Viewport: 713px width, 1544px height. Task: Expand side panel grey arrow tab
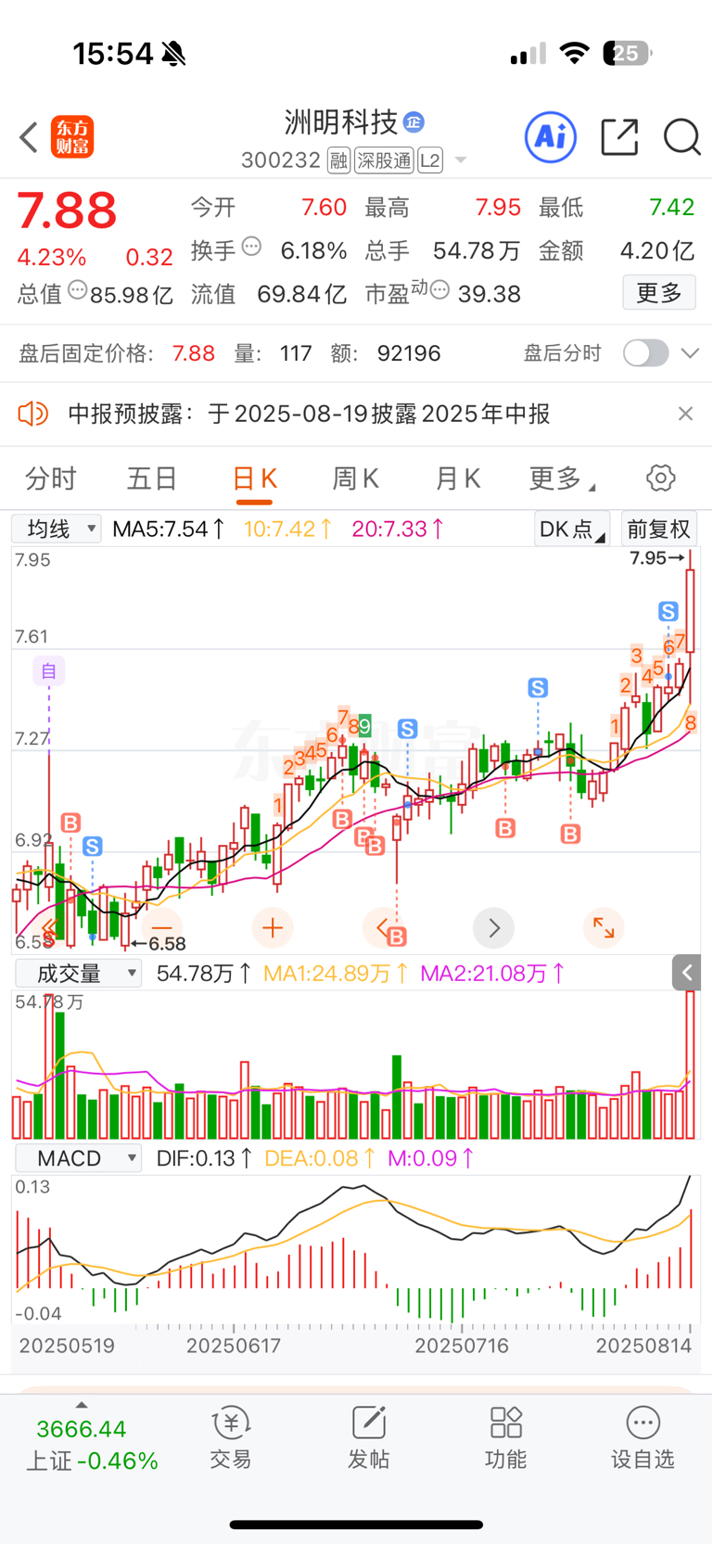[686, 973]
